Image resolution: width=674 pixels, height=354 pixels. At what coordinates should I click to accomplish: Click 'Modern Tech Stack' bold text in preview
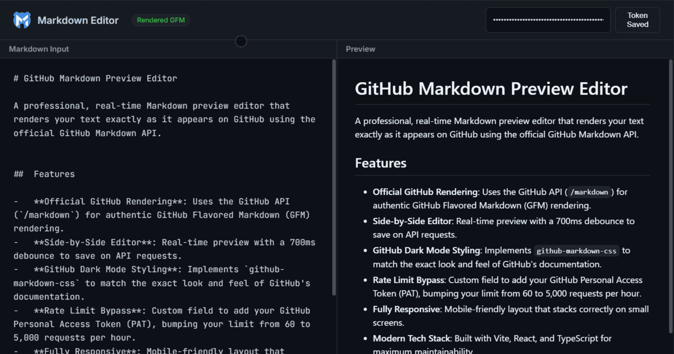pos(411,338)
